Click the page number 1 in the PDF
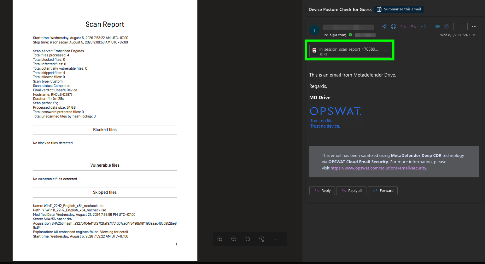This screenshot has width=485, height=264. pyautogui.click(x=176, y=244)
